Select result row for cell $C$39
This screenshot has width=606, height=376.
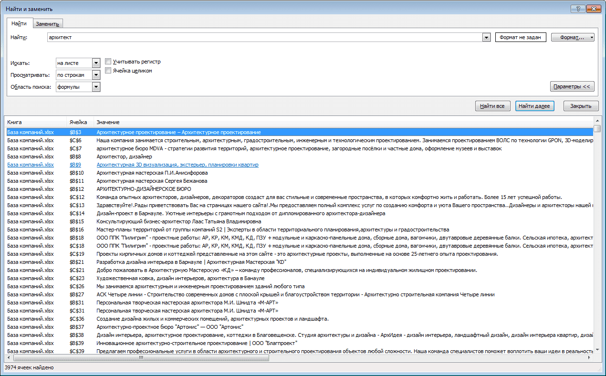pos(299,351)
